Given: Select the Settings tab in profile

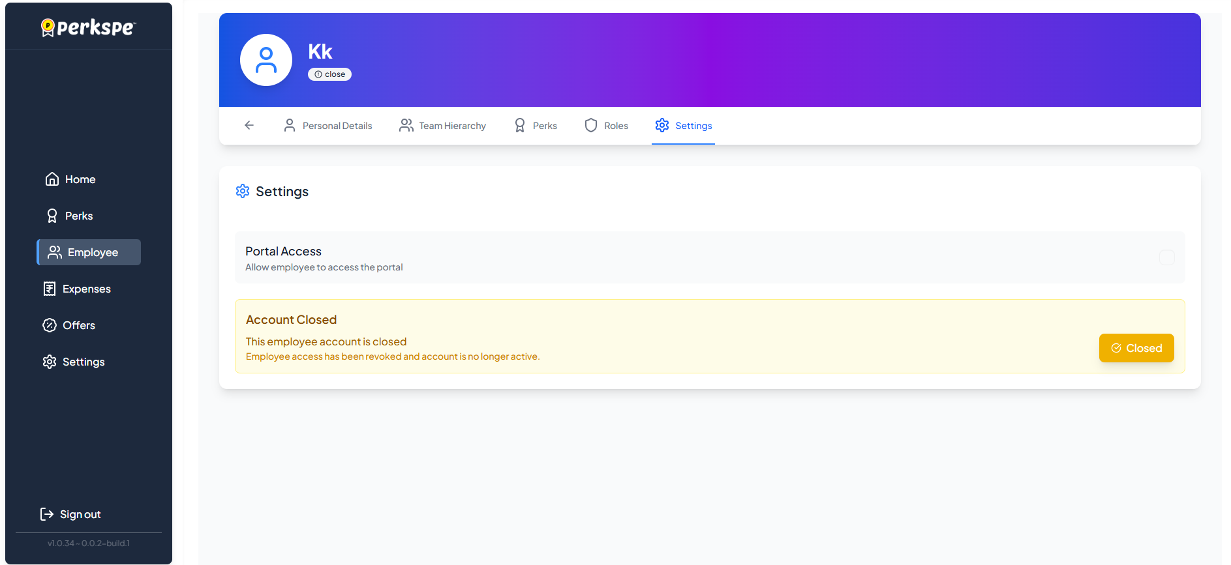Looking at the screenshot, I should 684,126.
